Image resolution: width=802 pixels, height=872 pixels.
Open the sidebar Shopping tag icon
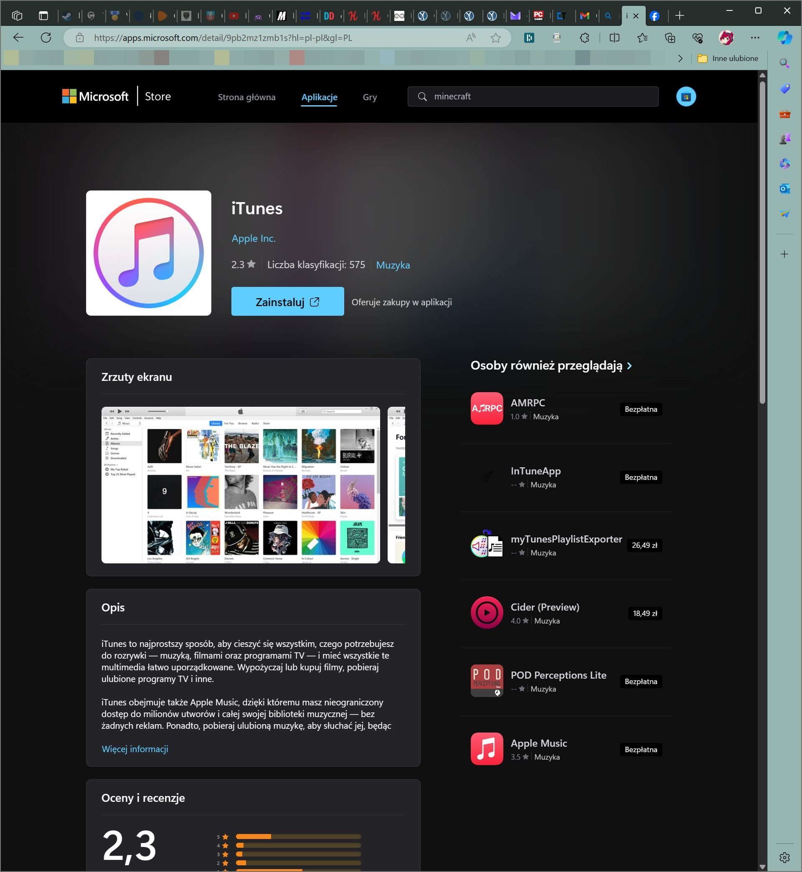pyautogui.click(x=784, y=89)
